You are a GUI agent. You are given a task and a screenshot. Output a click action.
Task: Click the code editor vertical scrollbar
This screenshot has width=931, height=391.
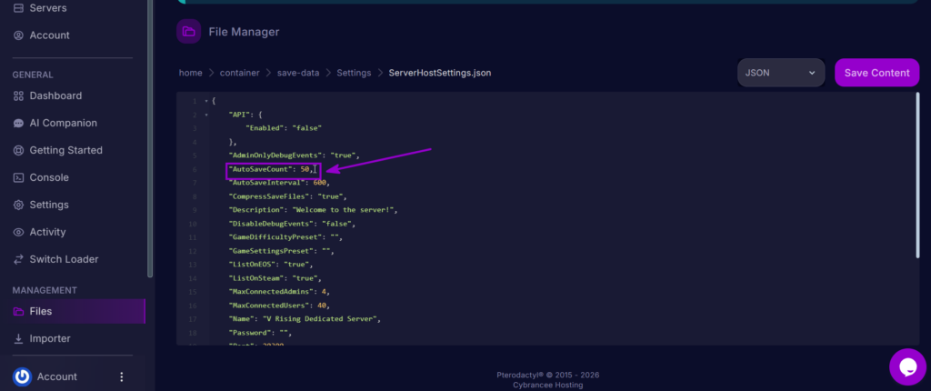(x=918, y=175)
